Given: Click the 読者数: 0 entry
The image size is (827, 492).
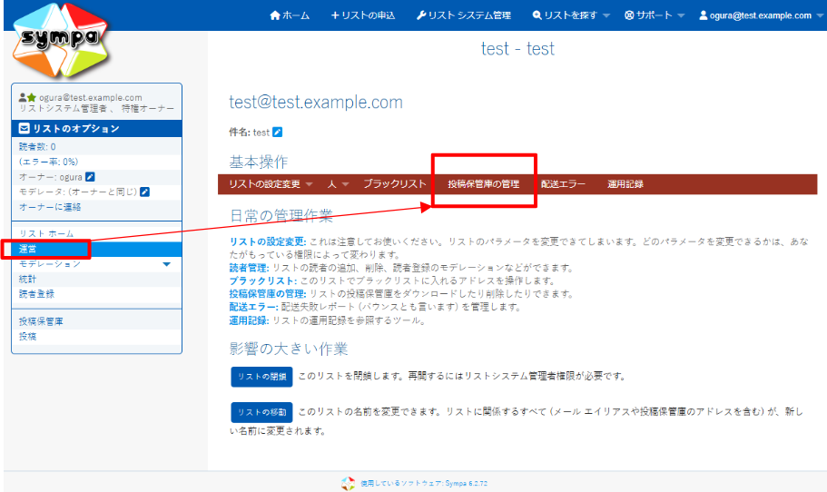Looking at the screenshot, I should click(x=37, y=146).
